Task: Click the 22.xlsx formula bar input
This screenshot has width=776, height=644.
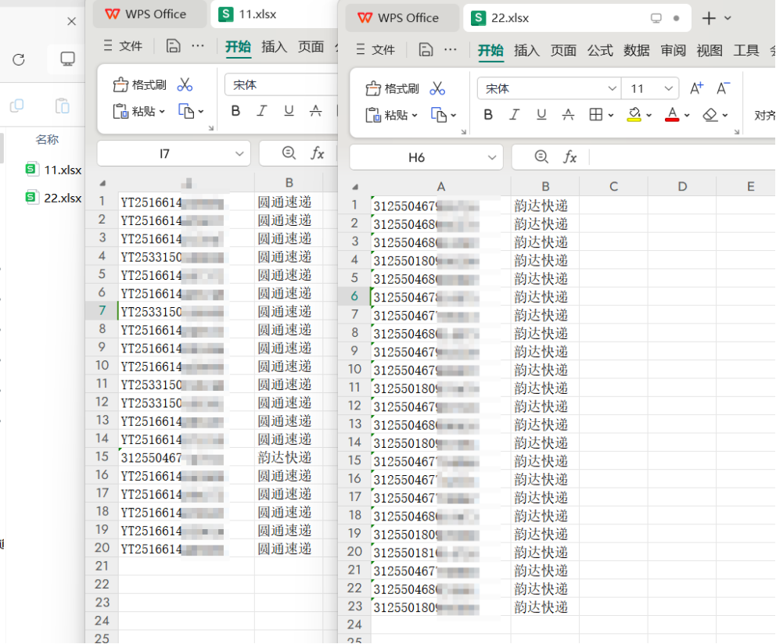Action: tap(683, 157)
